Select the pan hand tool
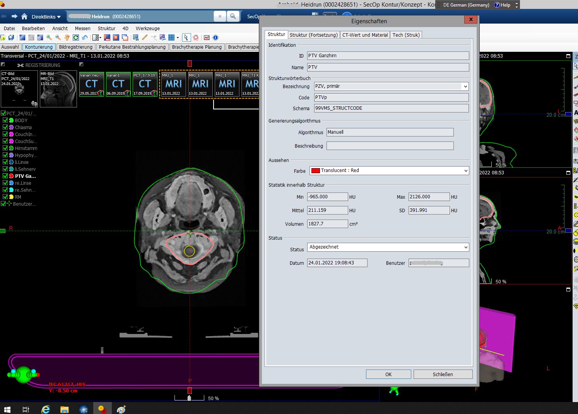Viewport: 578px width, 414px height. (67, 37)
